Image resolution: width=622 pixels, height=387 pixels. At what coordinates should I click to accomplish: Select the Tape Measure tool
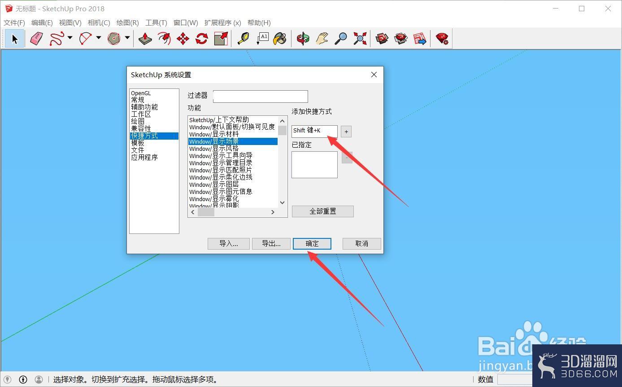(243, 39)
